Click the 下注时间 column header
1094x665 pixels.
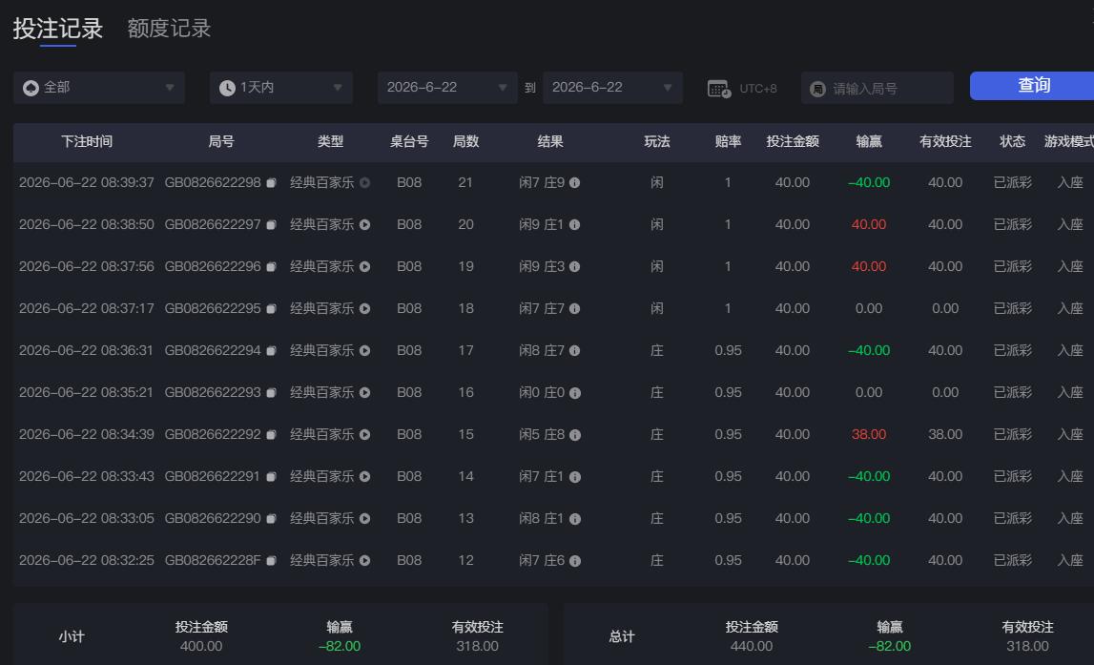87,141
